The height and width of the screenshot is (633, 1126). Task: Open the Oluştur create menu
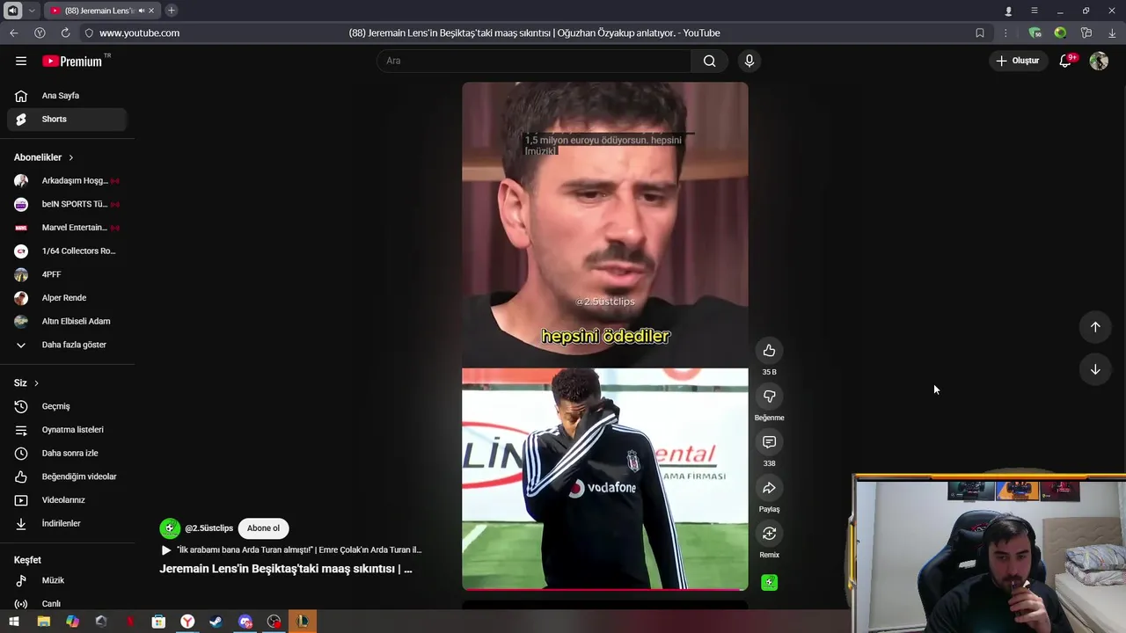point(1018,61)
